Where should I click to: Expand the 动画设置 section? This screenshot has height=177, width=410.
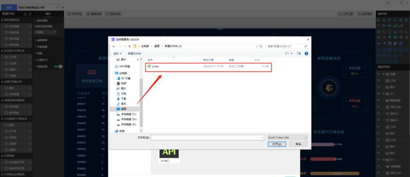[42, 40]
